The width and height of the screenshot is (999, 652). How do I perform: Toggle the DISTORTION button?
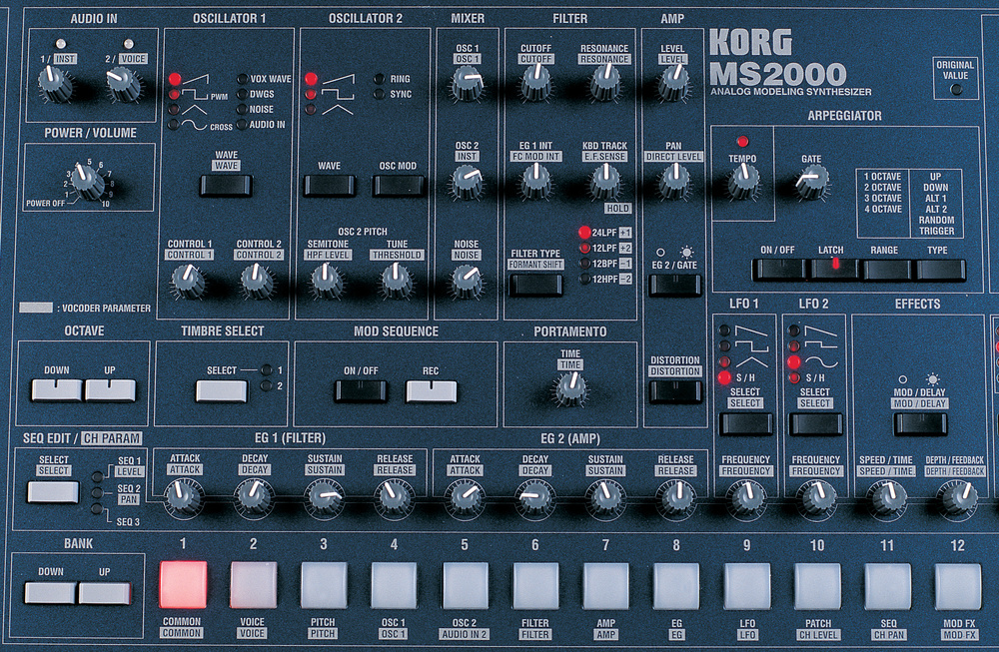pos(675,391)
